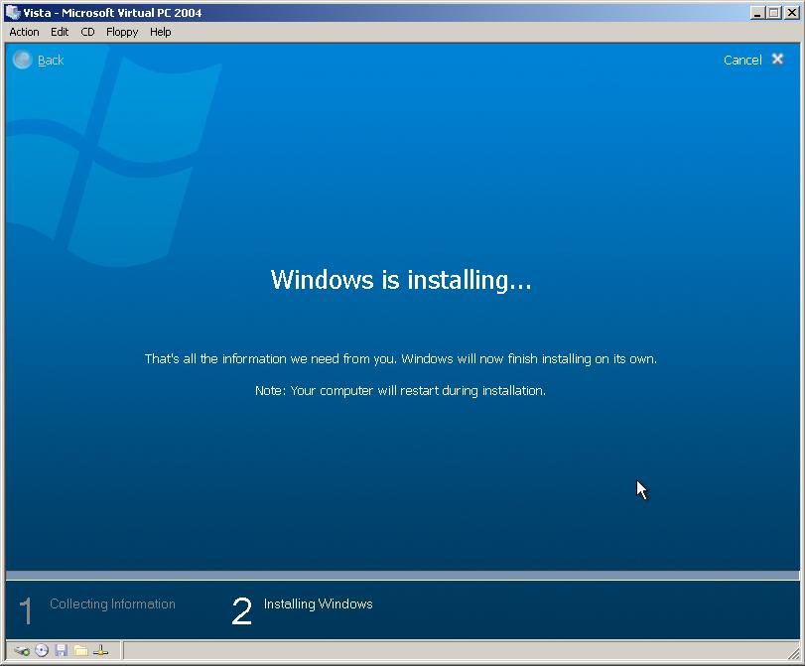The image size is (805, 666).
Task: Click the 'That's all the information' sentence
Action: tap(400, 358)
